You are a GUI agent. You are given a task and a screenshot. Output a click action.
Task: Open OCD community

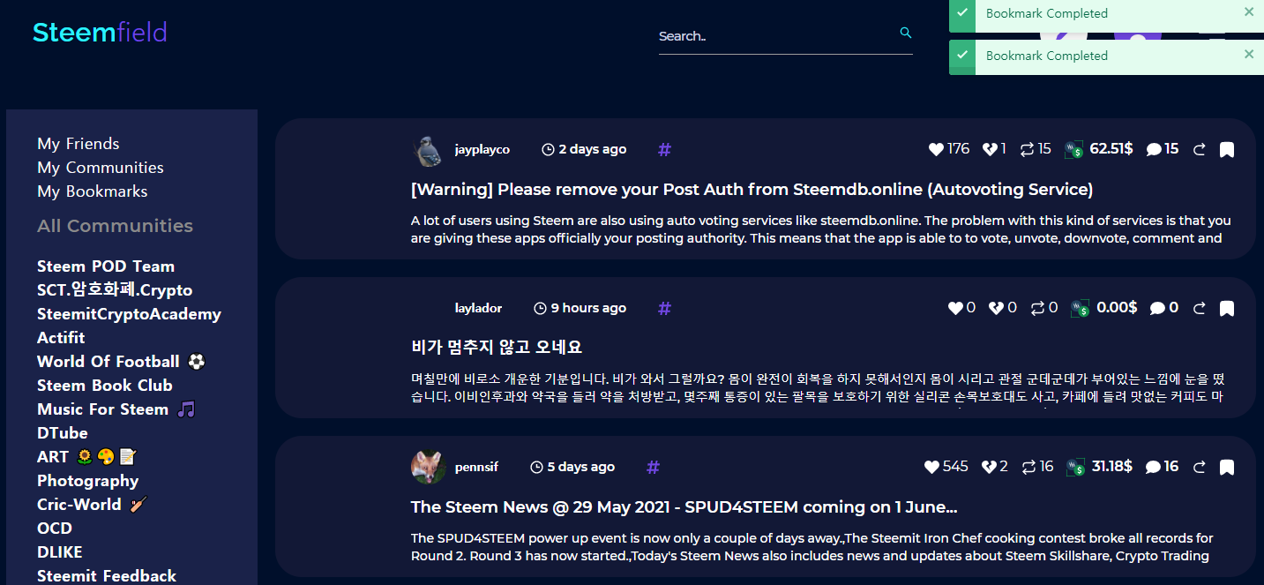55,529
